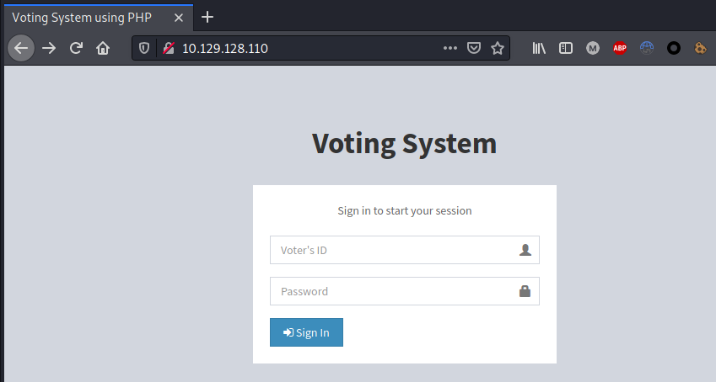
Task: Open the Adblock Plus extension
Action: (x=620, y=48)
